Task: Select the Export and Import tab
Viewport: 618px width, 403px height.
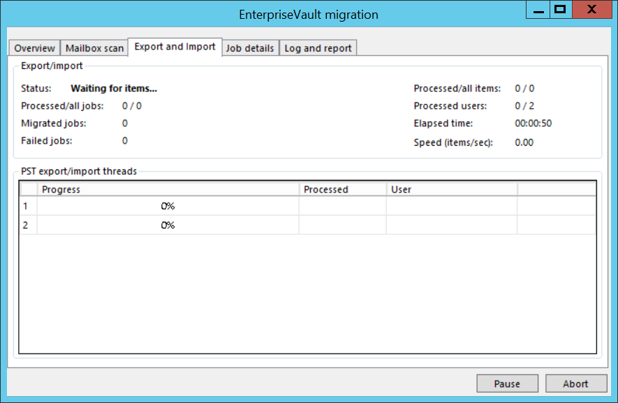Action: (x=175, y=47)
